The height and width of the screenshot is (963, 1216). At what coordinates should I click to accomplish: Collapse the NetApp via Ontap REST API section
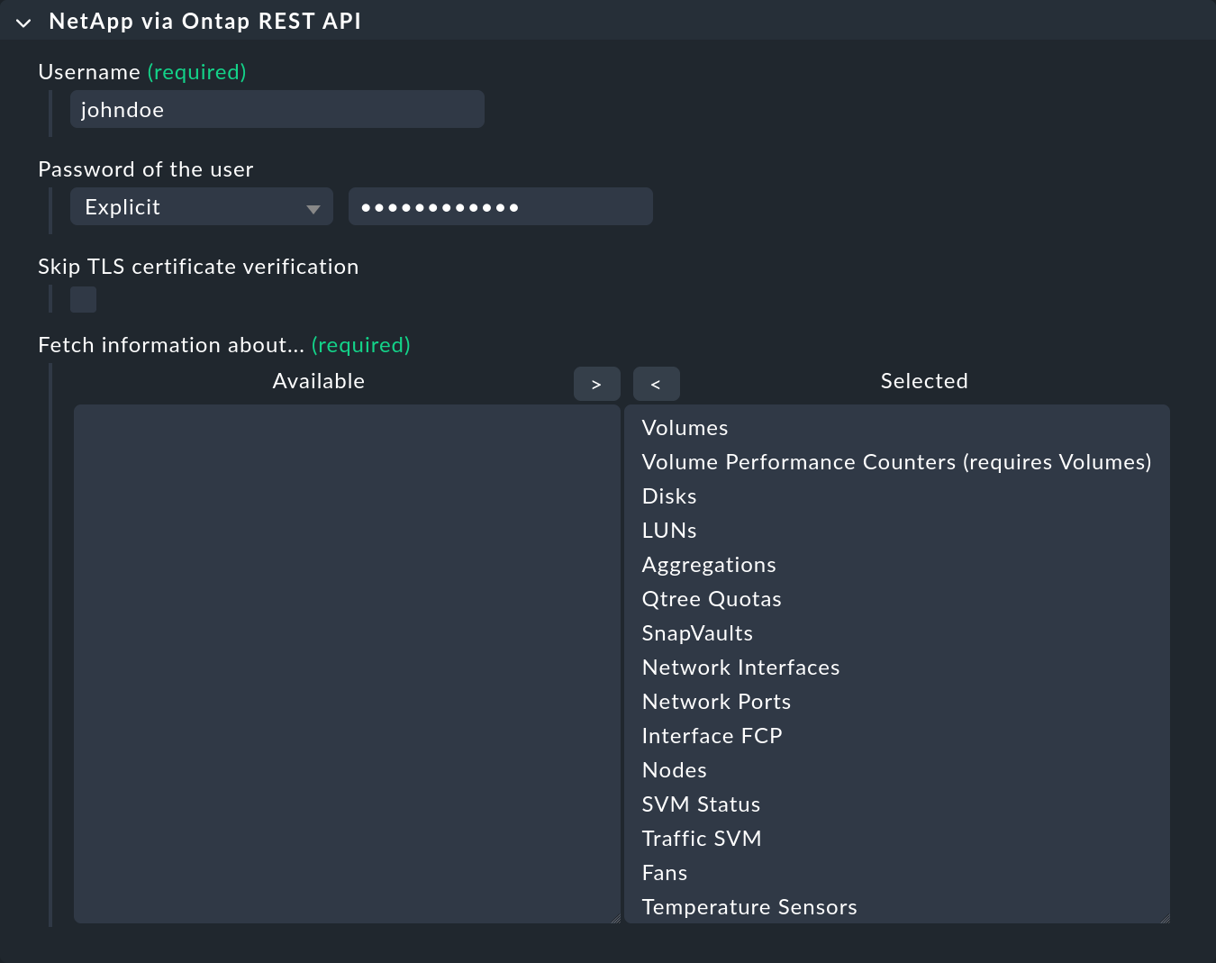(x=24, y=23)
